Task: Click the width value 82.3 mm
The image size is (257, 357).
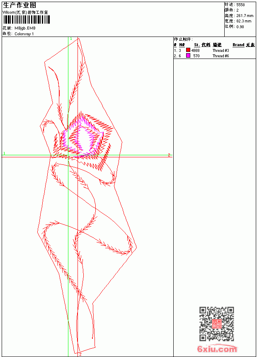Action: [x=244, y=21]
